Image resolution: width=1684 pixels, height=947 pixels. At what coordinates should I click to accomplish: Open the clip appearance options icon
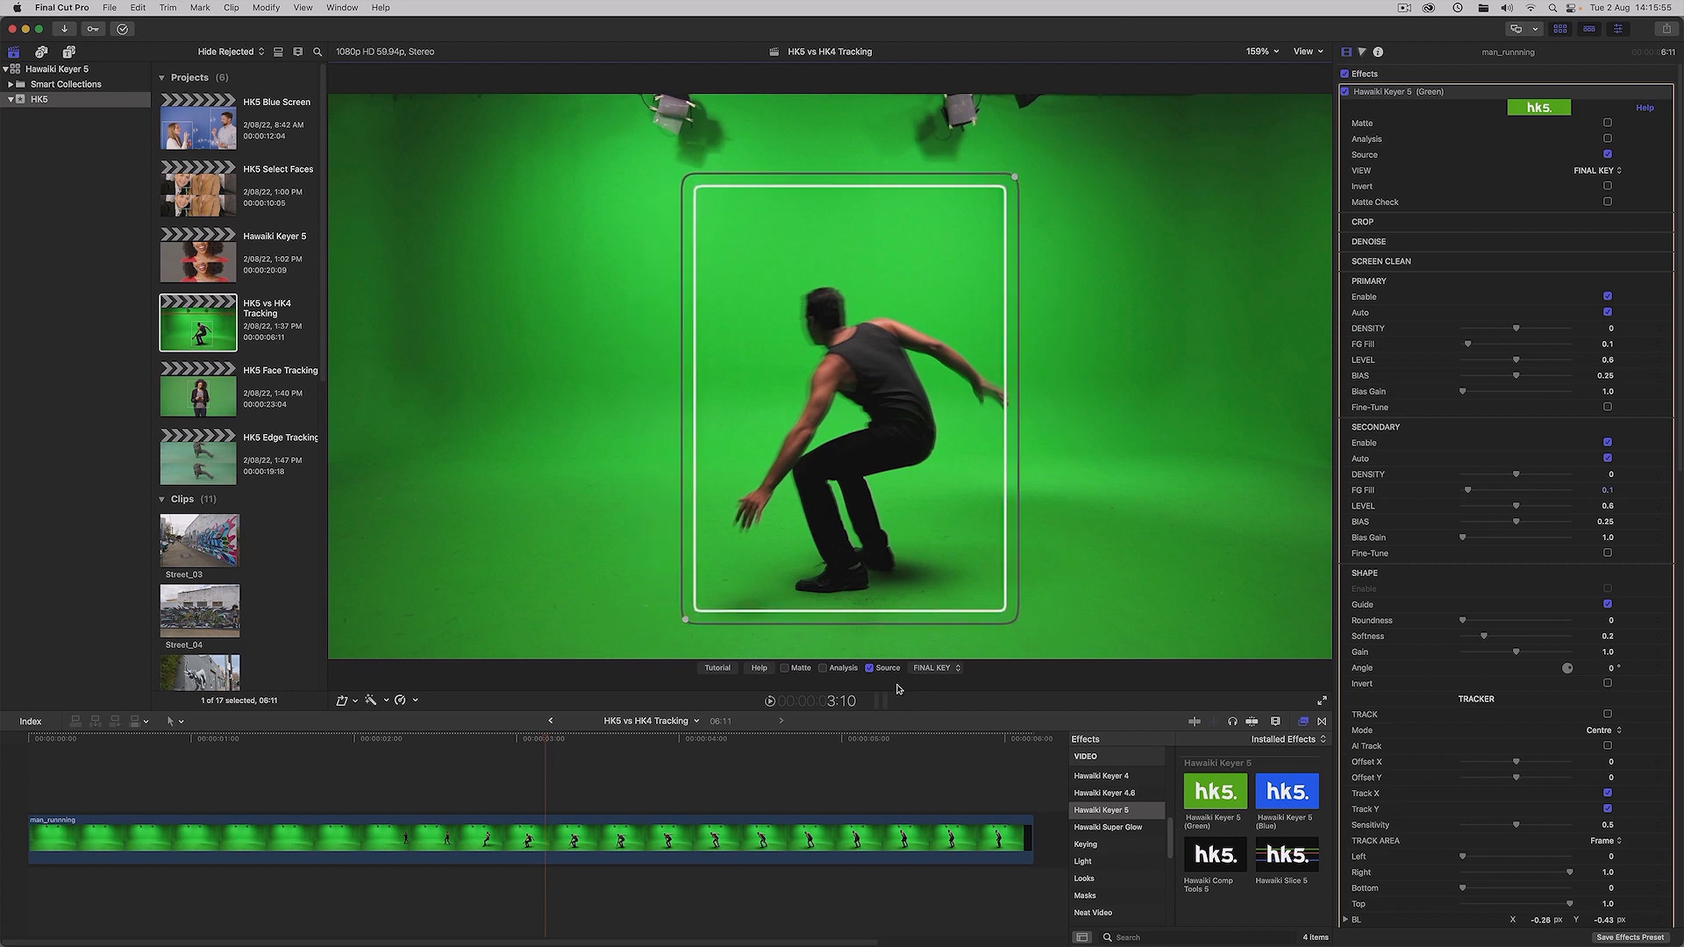(x=298, y=52)
